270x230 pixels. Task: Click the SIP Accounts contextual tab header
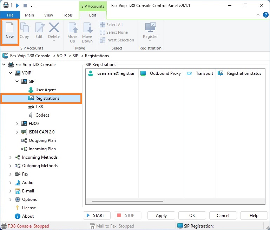(93, 6)
